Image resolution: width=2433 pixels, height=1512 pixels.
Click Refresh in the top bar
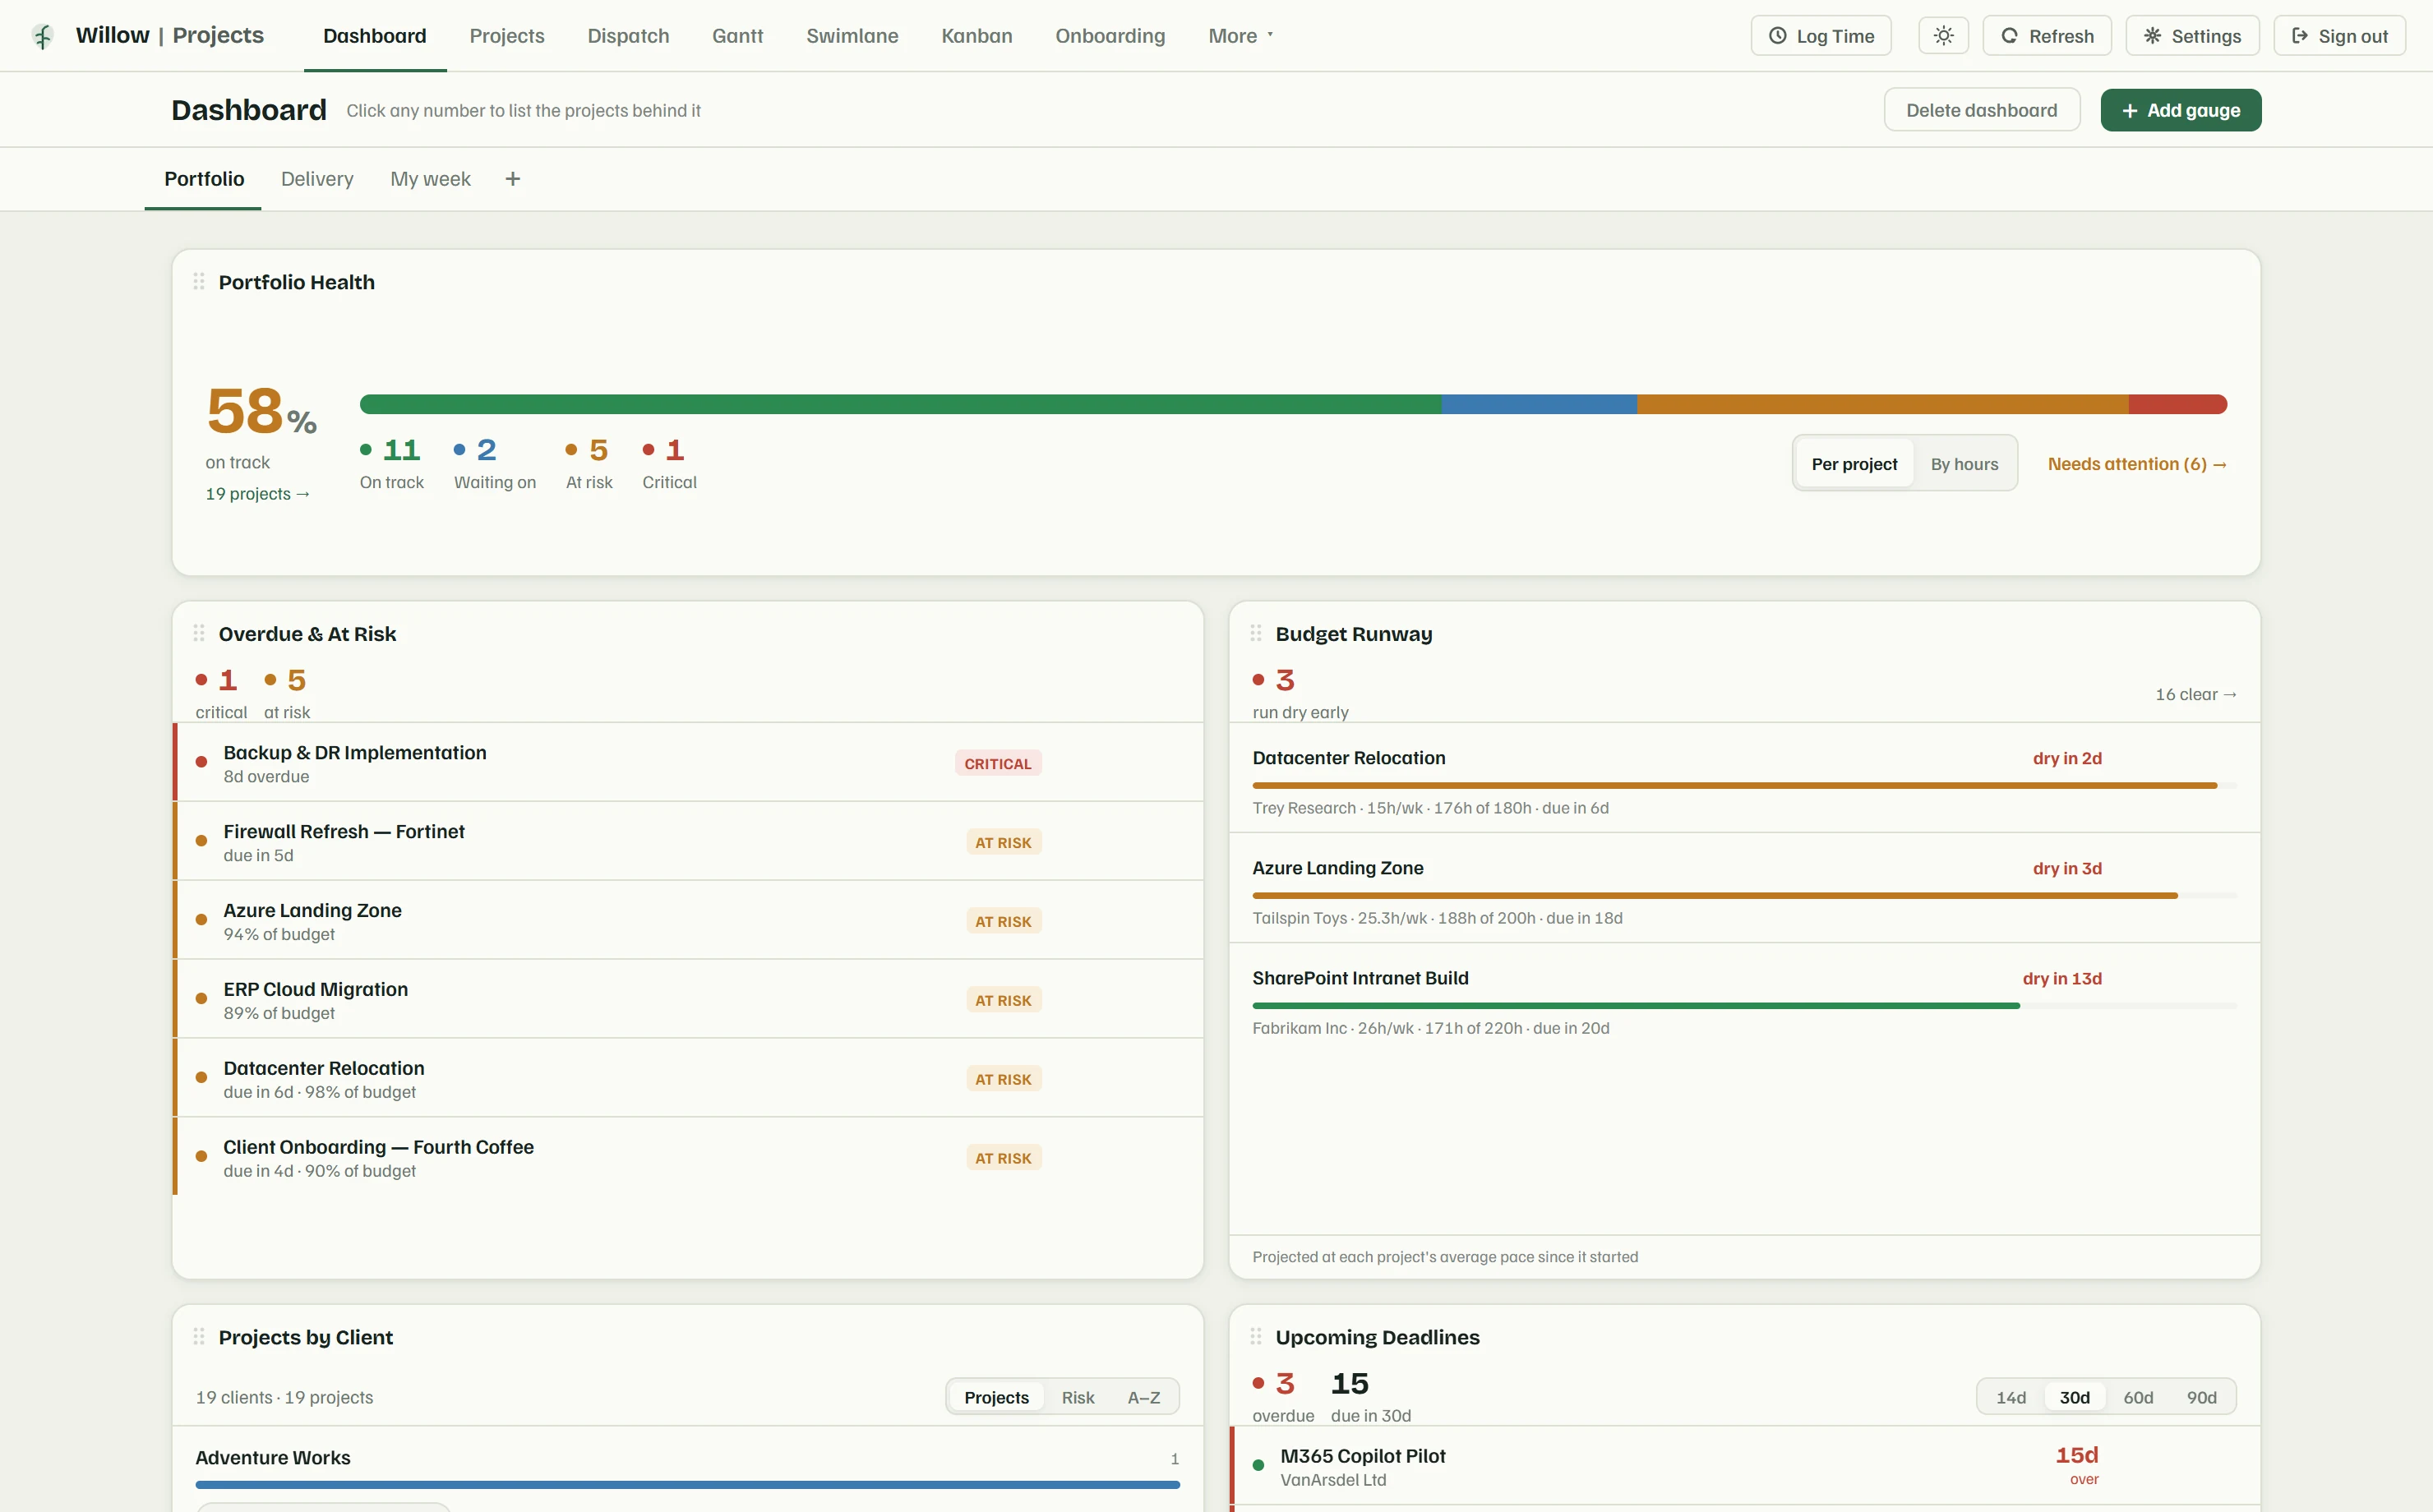2047,36
